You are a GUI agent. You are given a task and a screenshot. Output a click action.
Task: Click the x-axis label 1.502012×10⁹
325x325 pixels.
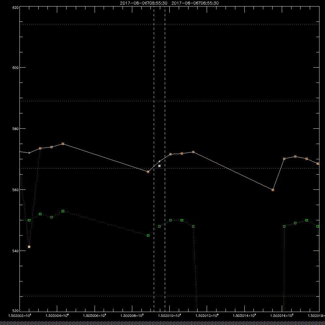pyautogui.click(x=207, y=316)
